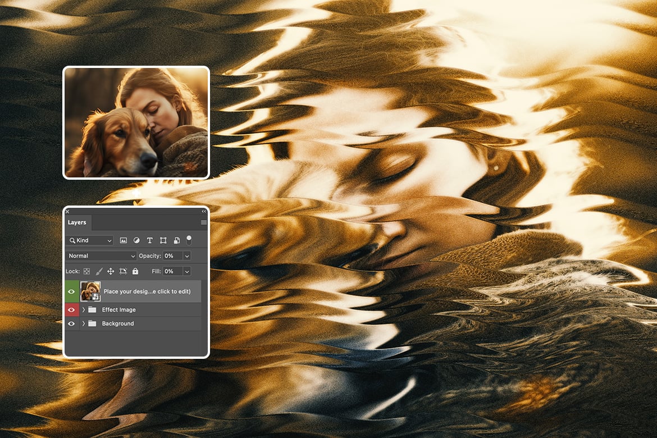This screenshot has width=657, height=438.
Task: Select the 'Place your desig...e click to edit)' layer name
Action: tap(147, 291)
